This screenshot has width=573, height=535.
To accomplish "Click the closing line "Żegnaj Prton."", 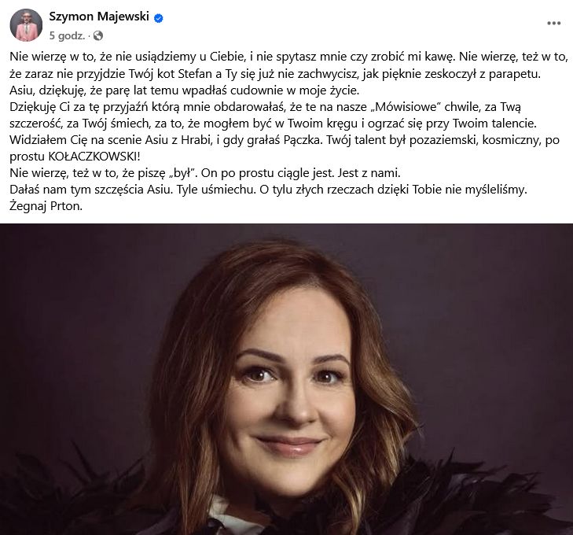I will 46,206.
